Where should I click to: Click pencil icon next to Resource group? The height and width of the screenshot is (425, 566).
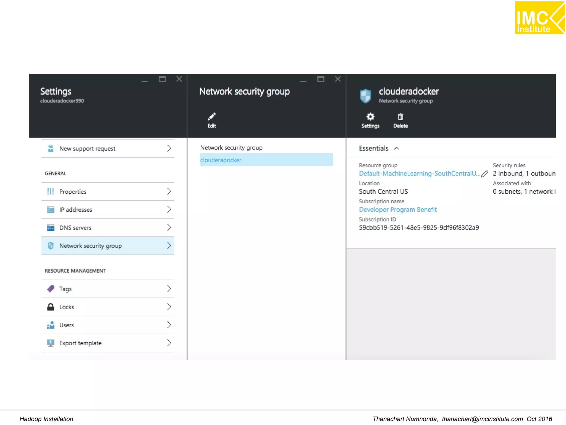pos(484,174)
